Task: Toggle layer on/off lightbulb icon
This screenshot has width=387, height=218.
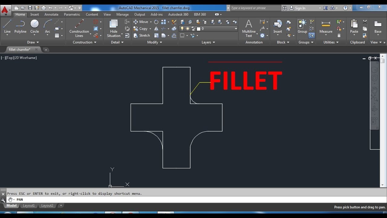Action: click(182, 29)
